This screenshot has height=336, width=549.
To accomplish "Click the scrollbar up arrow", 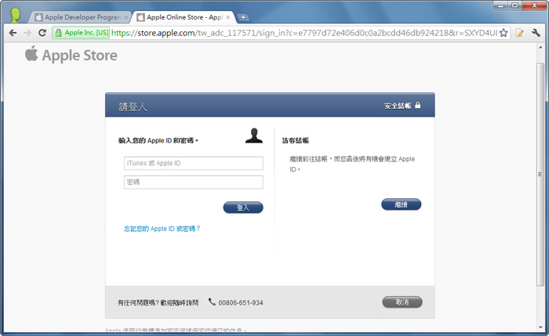I will tap(540, 47).
